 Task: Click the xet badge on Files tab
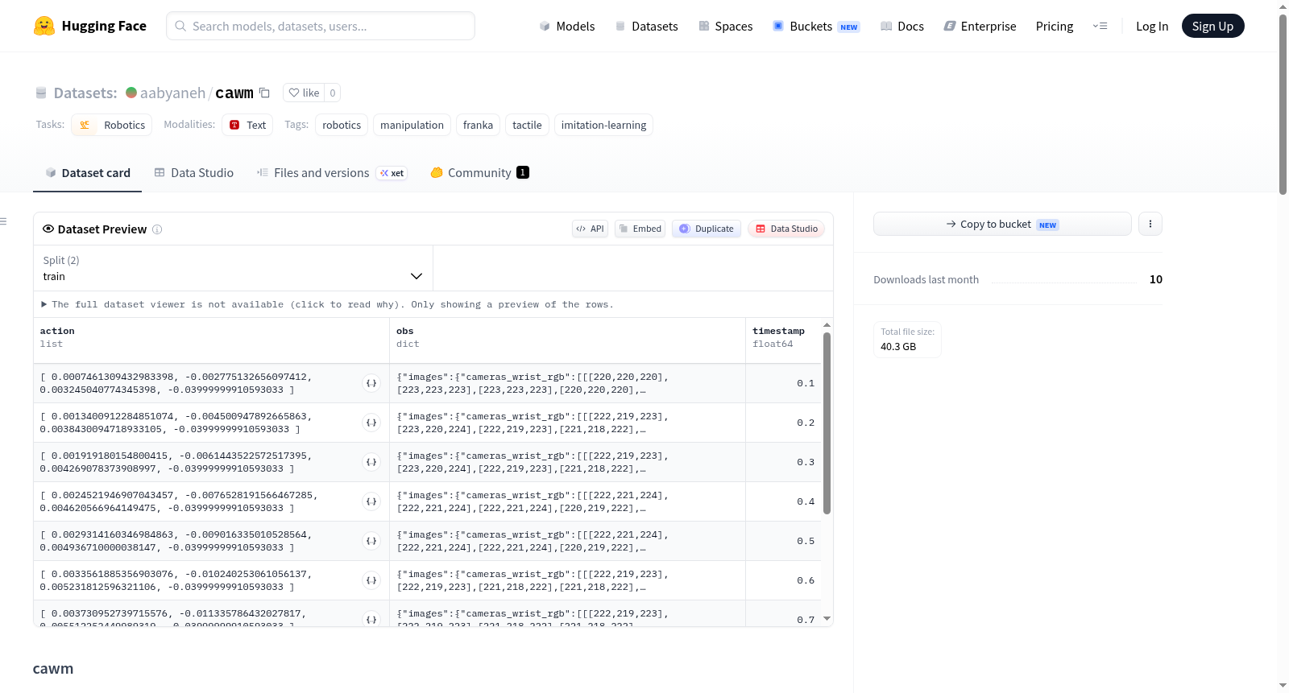(392, 173)
